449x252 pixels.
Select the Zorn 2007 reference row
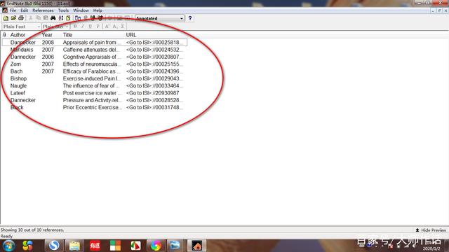(95, 64)
